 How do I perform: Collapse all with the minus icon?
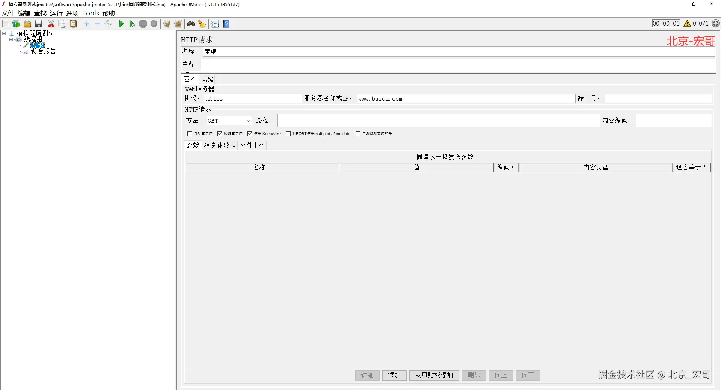(97, 24)
